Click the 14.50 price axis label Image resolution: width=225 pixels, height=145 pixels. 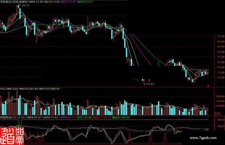click(221, 62)
